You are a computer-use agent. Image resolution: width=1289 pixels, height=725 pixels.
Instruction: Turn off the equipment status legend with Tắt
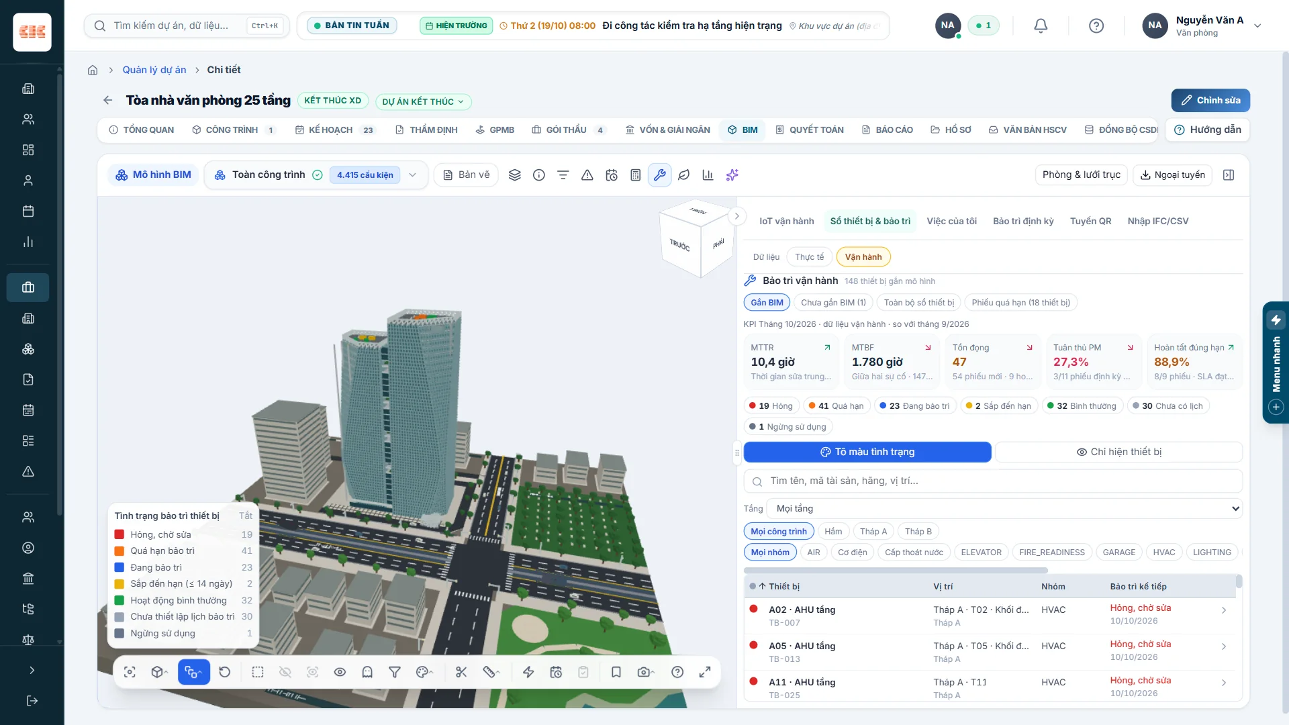[x=246, y=516]
